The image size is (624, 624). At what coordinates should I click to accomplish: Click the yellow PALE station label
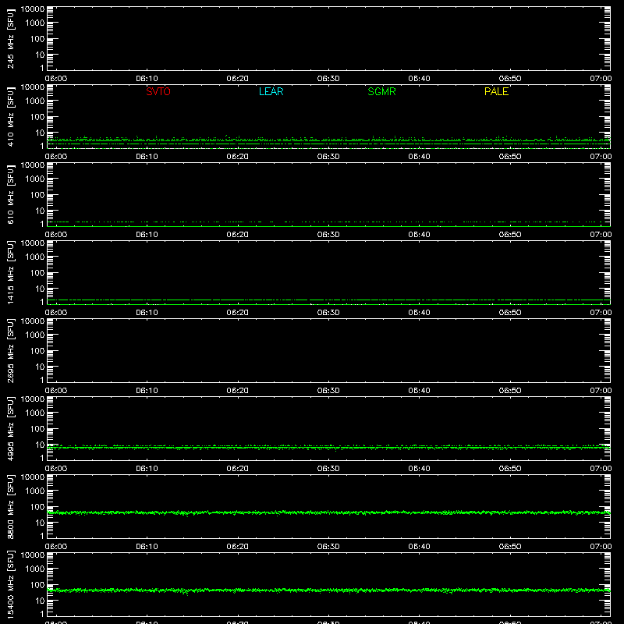tap(496, 91)
